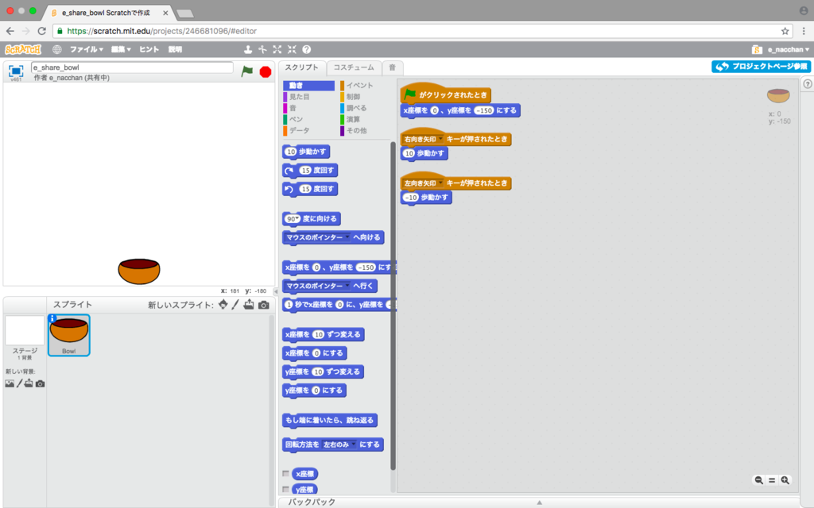
Task: Go back in browser history
Action: (x=10, y=31)
